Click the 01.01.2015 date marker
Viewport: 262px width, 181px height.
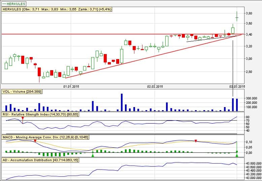(71, 86)
